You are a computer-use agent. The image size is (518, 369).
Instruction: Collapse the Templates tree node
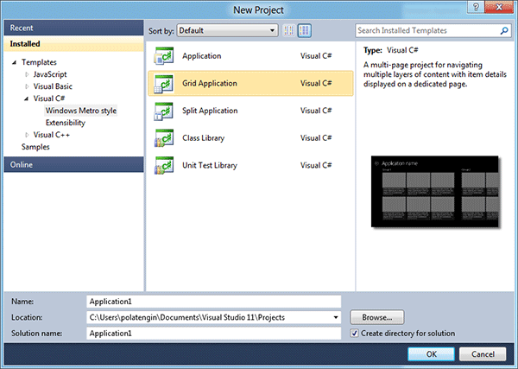(x=14, y=62)
